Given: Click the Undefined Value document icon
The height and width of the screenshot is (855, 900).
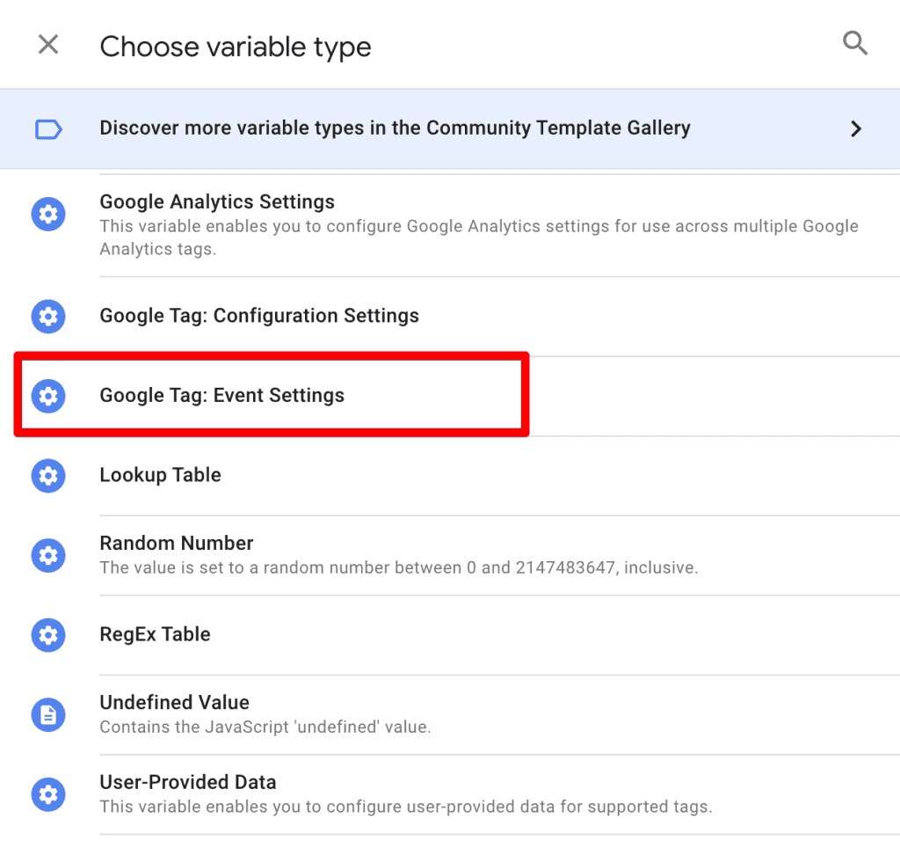Looking at the screenshot, I should point(48,714).
